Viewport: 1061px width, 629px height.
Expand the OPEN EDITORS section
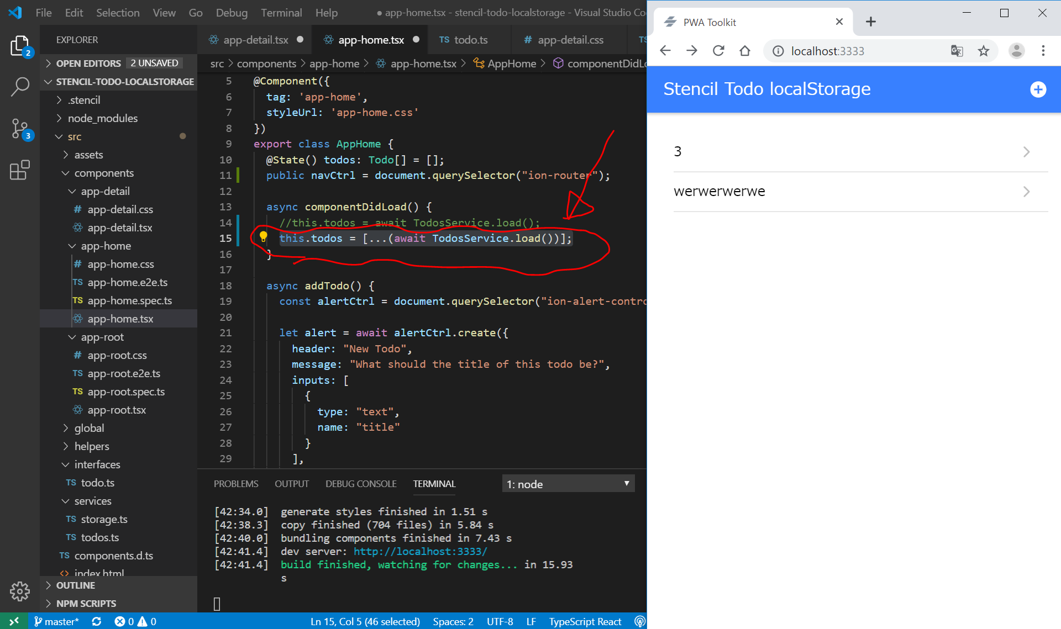[x=118, y=63]
